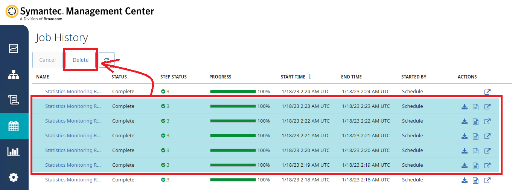Sort by the Status column header
This screenshot has height=195, width=515.
pos(119,77)
